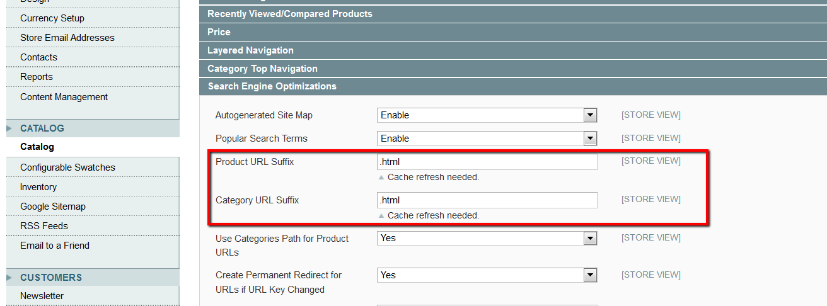Open Configurable Swatches settings
This screenshot has height=306, width=827.
(67, 167)
